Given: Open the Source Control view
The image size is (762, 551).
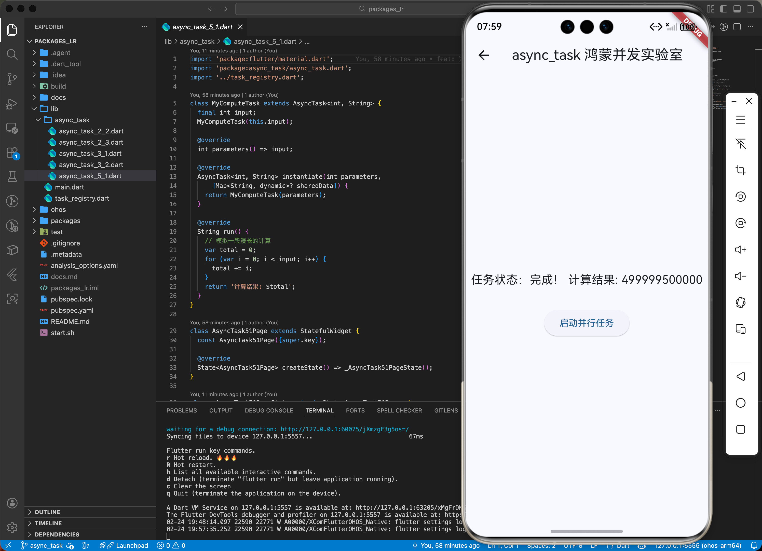Looking at the screenshot, I should point(12,79).
